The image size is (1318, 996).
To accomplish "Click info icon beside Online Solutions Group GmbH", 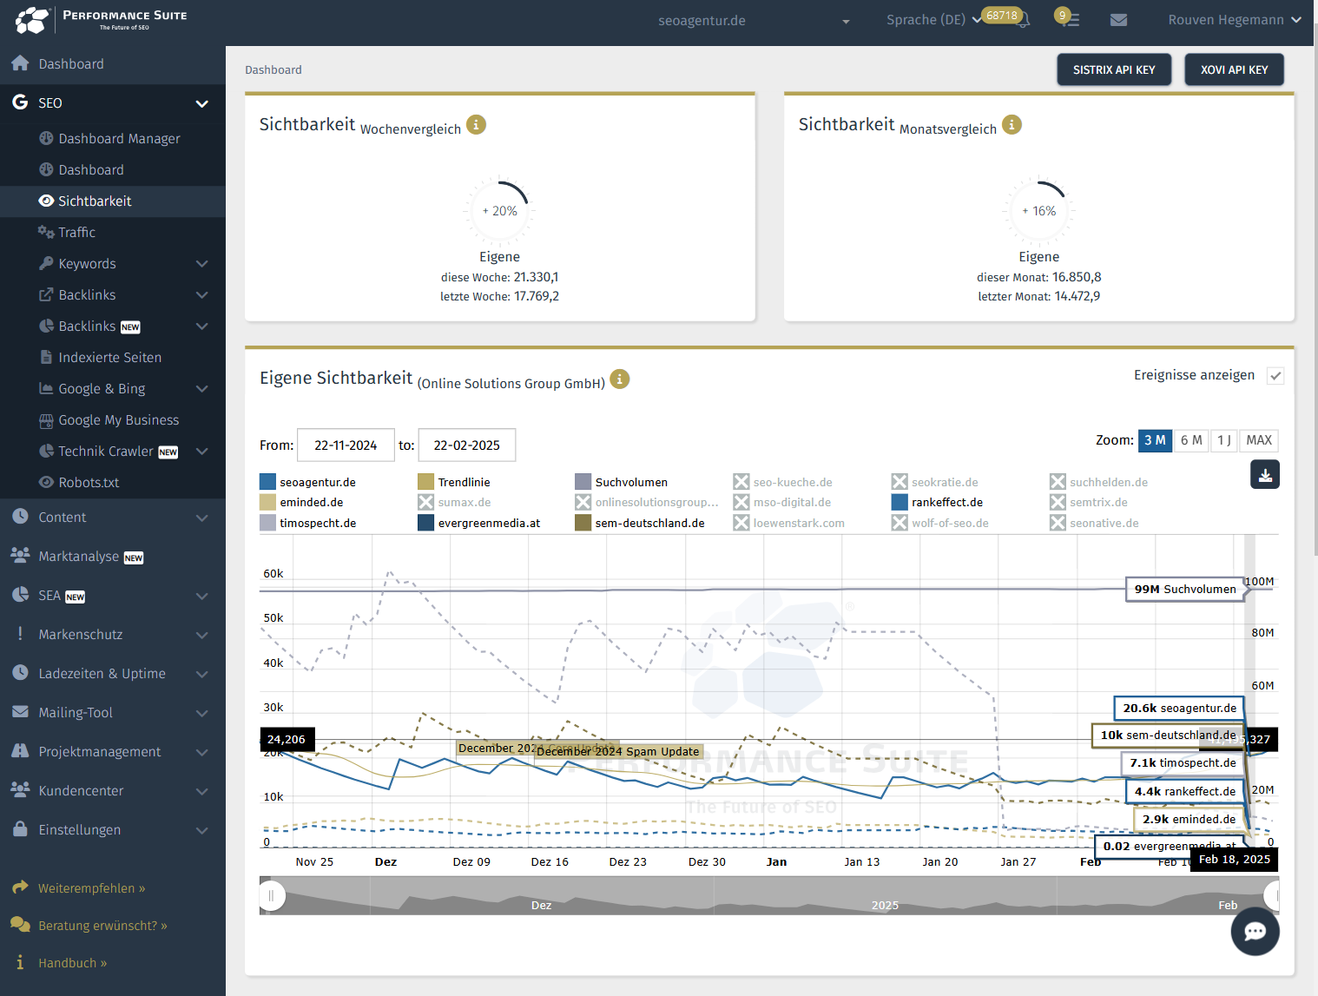I will pyautogui.click(x=619, y=379).
